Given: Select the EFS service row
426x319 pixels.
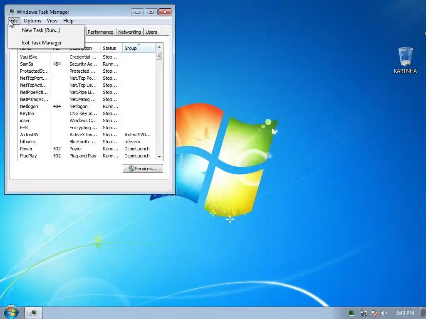Looking at the screenshot, I should click(x=87, y=128).
